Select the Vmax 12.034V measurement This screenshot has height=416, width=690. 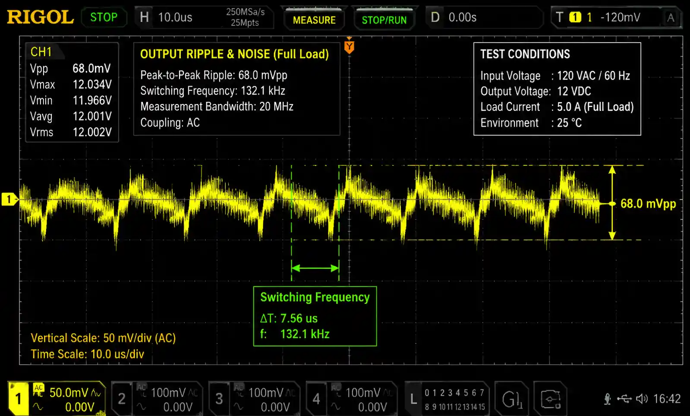click(x=71, y=84)
